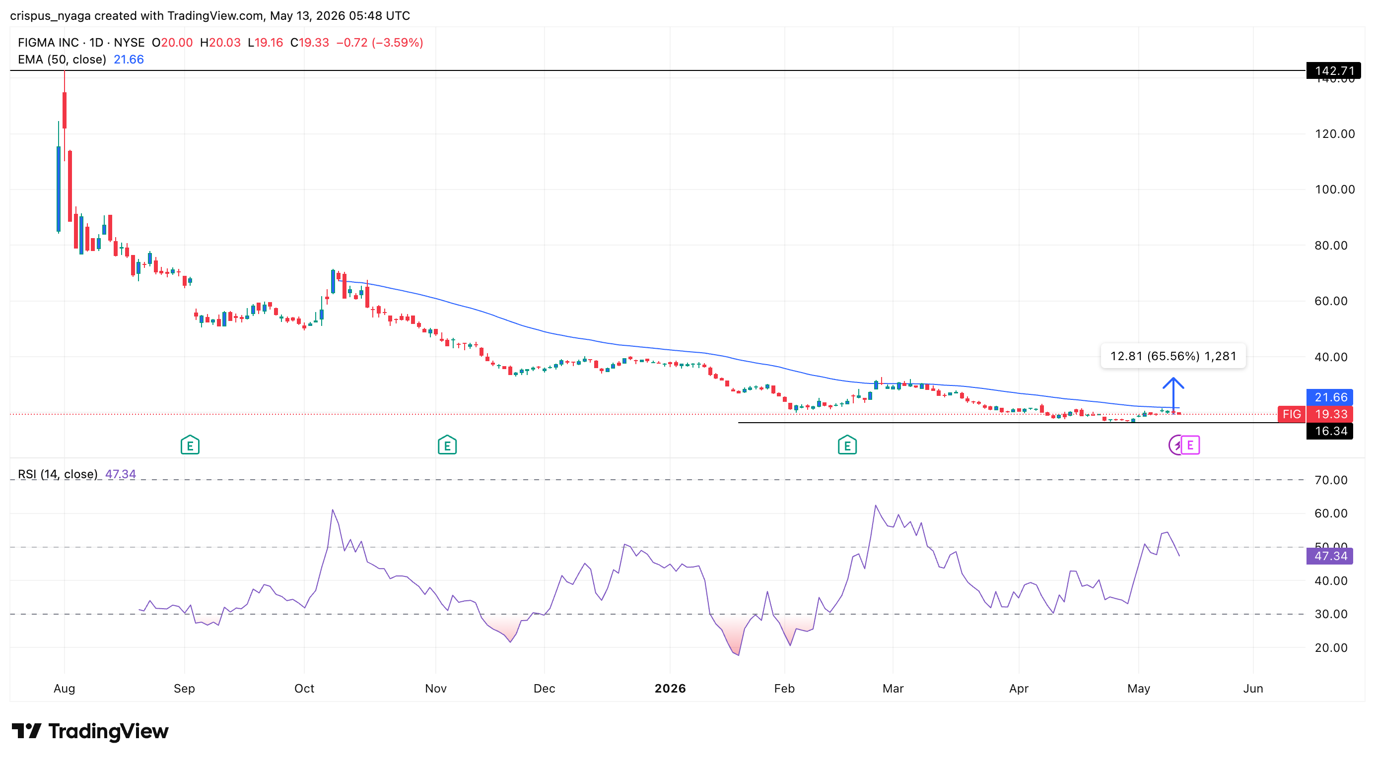Click the Jun label on the time axis
This screenshot has width=1375, height=761.
1253,689
